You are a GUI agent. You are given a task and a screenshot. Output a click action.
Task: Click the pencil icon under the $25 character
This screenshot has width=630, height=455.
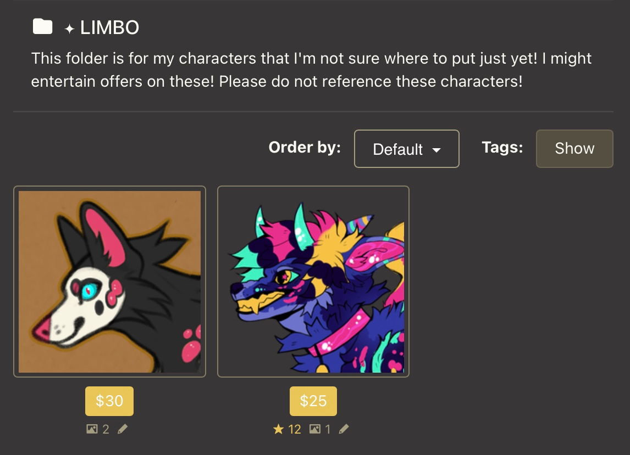coord(344,429)
